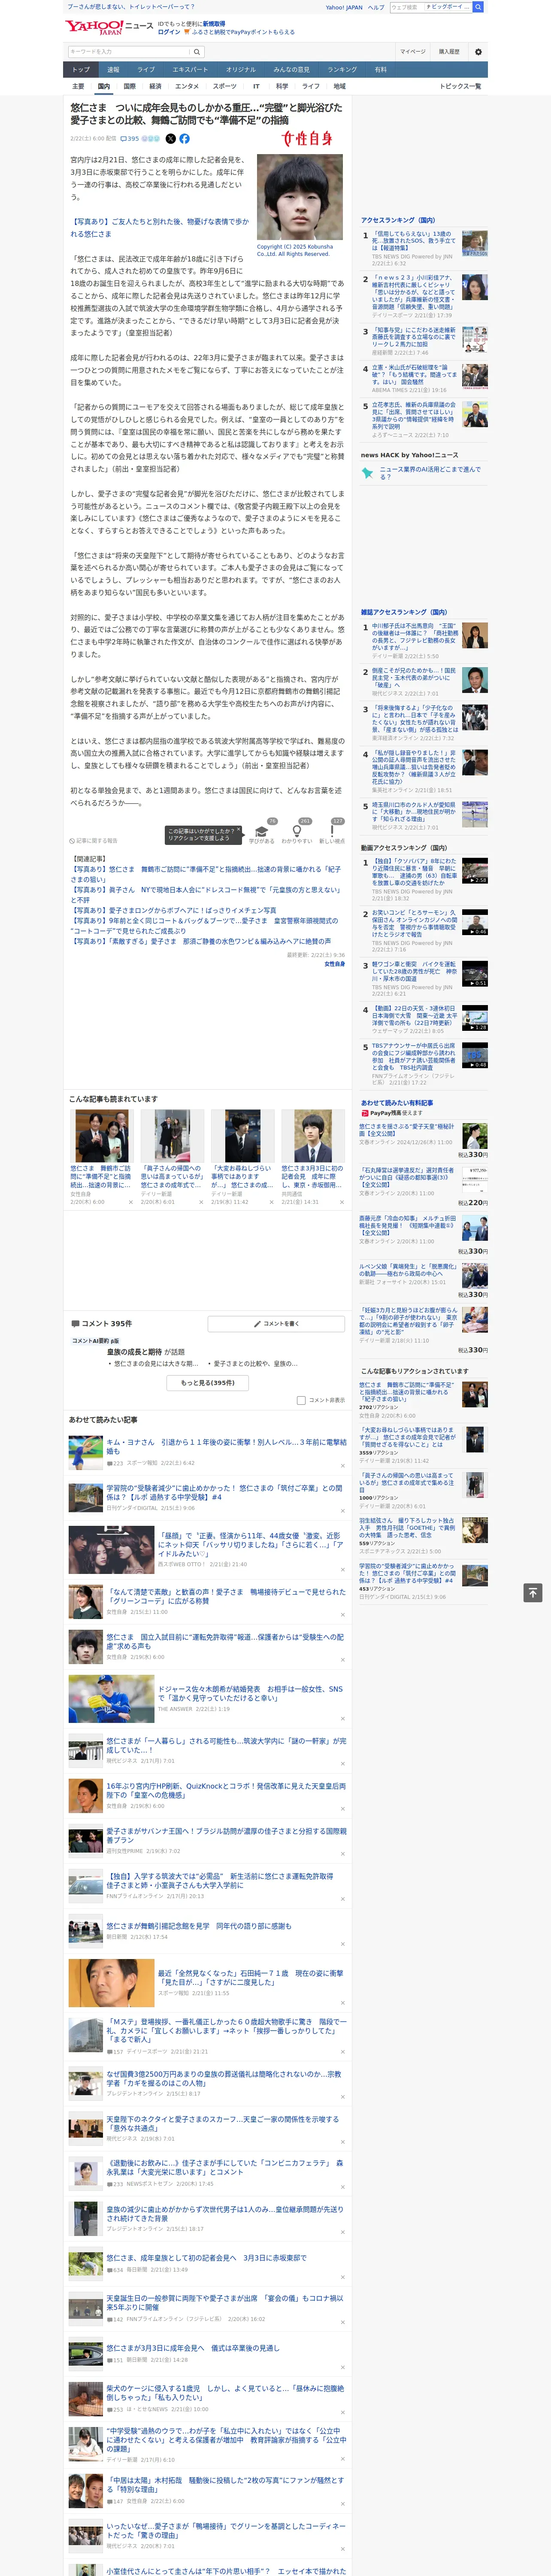Open 【写真あり】ご友人たちと別れた後 link
The width and height of the screenshot is (551, 2576).
click(x=160, y=228)
